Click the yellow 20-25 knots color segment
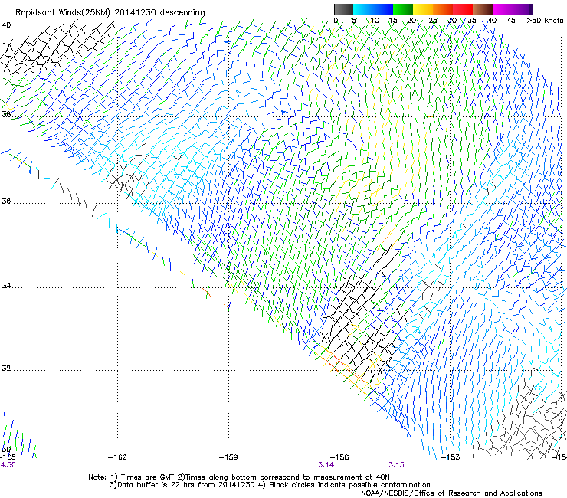The width and height of the screenshot is (567, 498). click(423, 9)
